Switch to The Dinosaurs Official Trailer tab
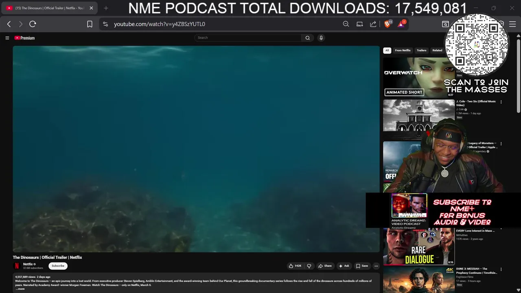 [x=49, y=8]
